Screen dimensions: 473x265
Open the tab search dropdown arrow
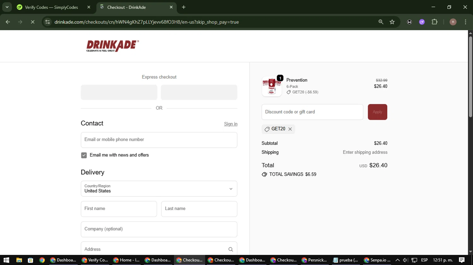pyautogui.click(x=7, y=7)
